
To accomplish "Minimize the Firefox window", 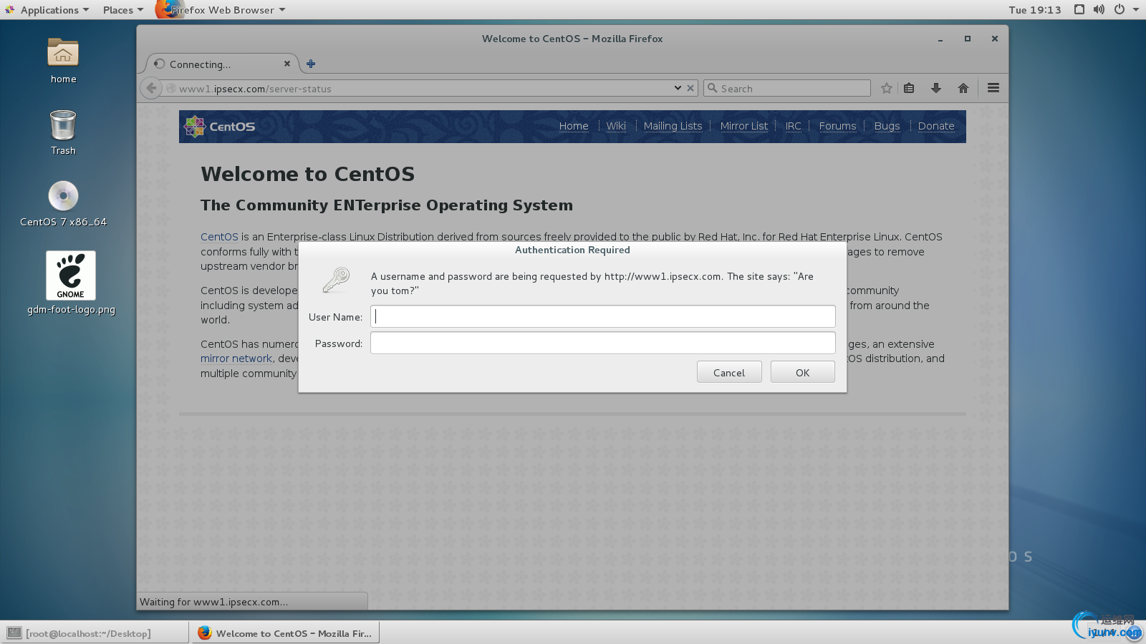I will click(x=940, y=39).
